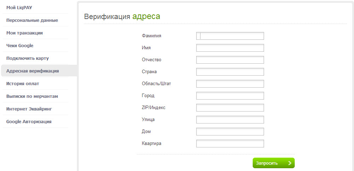Select the Отчество input box
This screenshot has width=354, height=171.
click(x=230, y=60)
